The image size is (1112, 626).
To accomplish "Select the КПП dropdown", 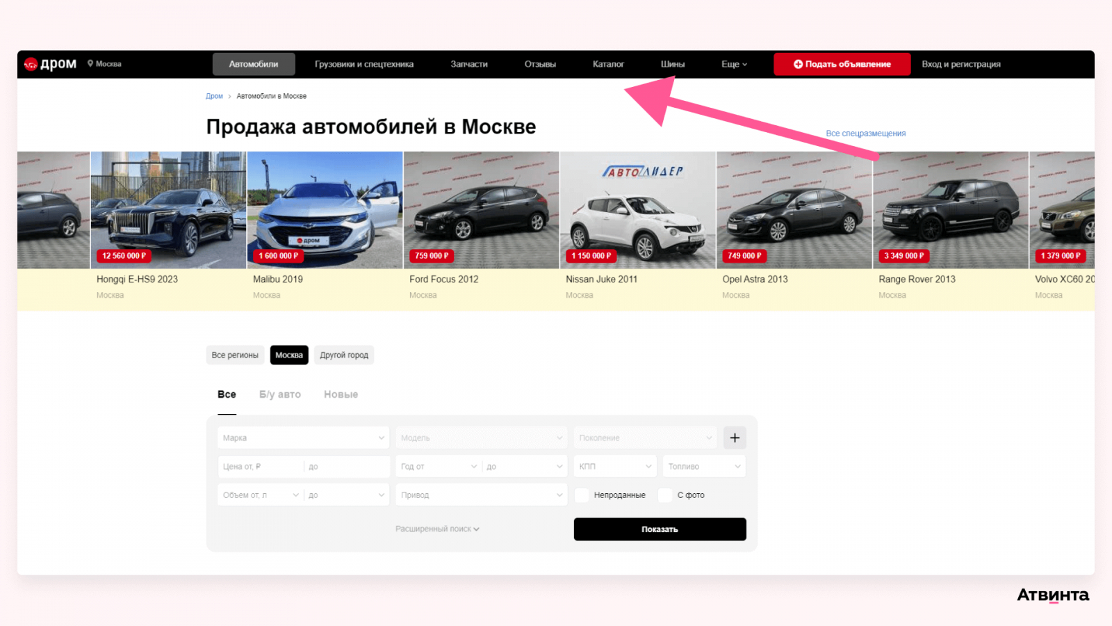I will click(615, 467).
